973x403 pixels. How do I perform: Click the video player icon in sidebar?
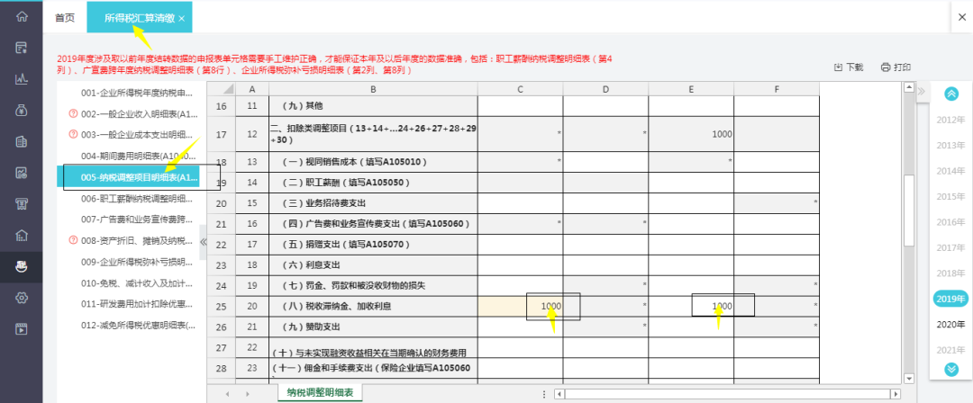pos(21,328)
